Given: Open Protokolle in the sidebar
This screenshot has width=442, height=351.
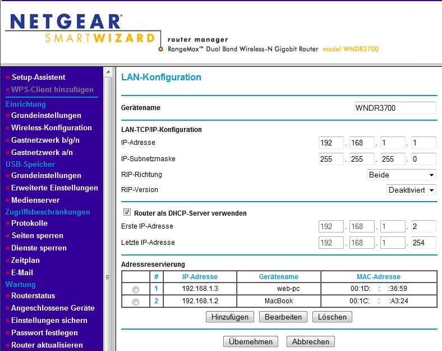Looking at the screenshot, I should [x=29, y=223].
